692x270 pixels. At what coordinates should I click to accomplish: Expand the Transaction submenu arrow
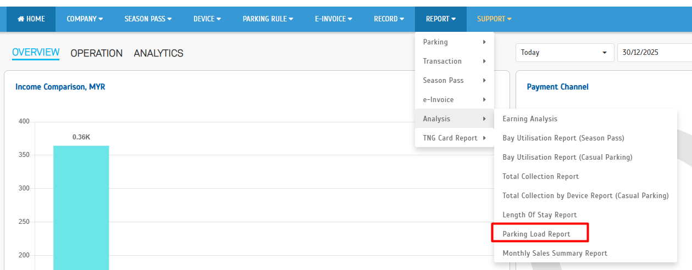pos(484,61)
